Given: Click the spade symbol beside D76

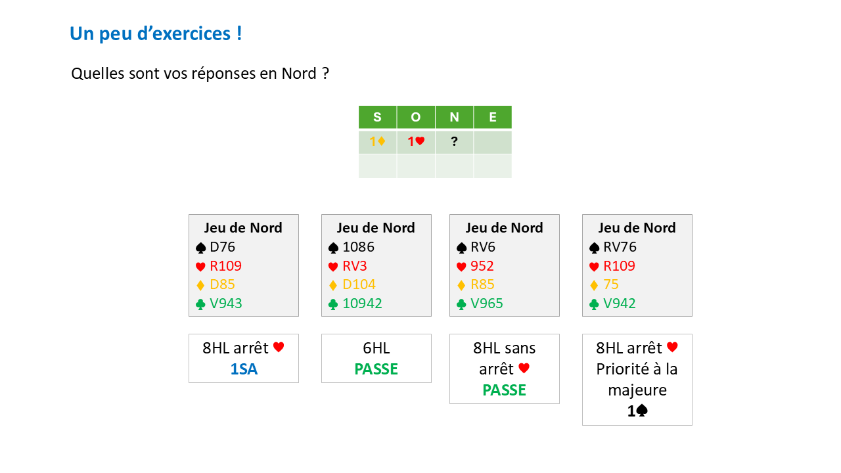Looking at the screenshot, I should pos(201,248).
